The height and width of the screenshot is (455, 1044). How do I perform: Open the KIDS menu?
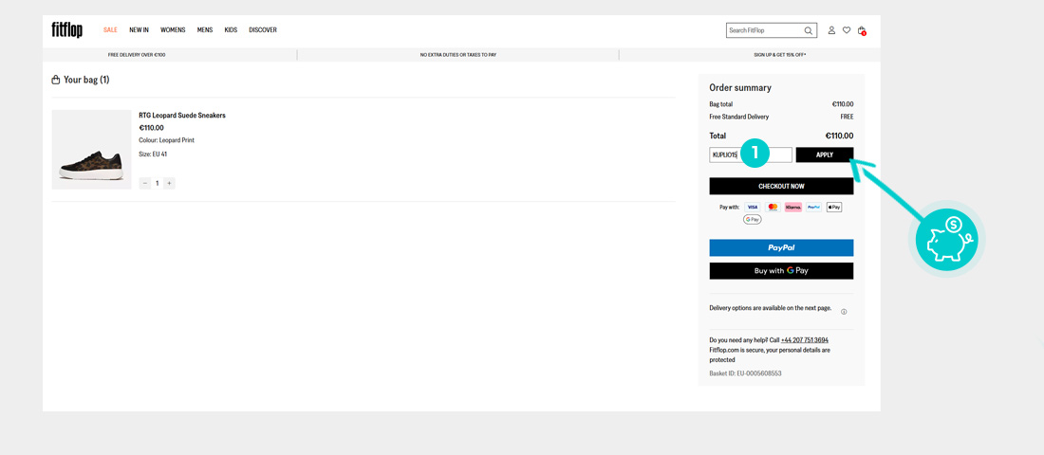(231, 30)
